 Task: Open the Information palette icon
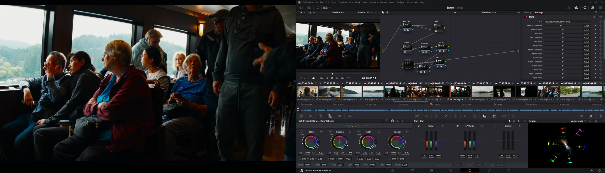[600, 116]
